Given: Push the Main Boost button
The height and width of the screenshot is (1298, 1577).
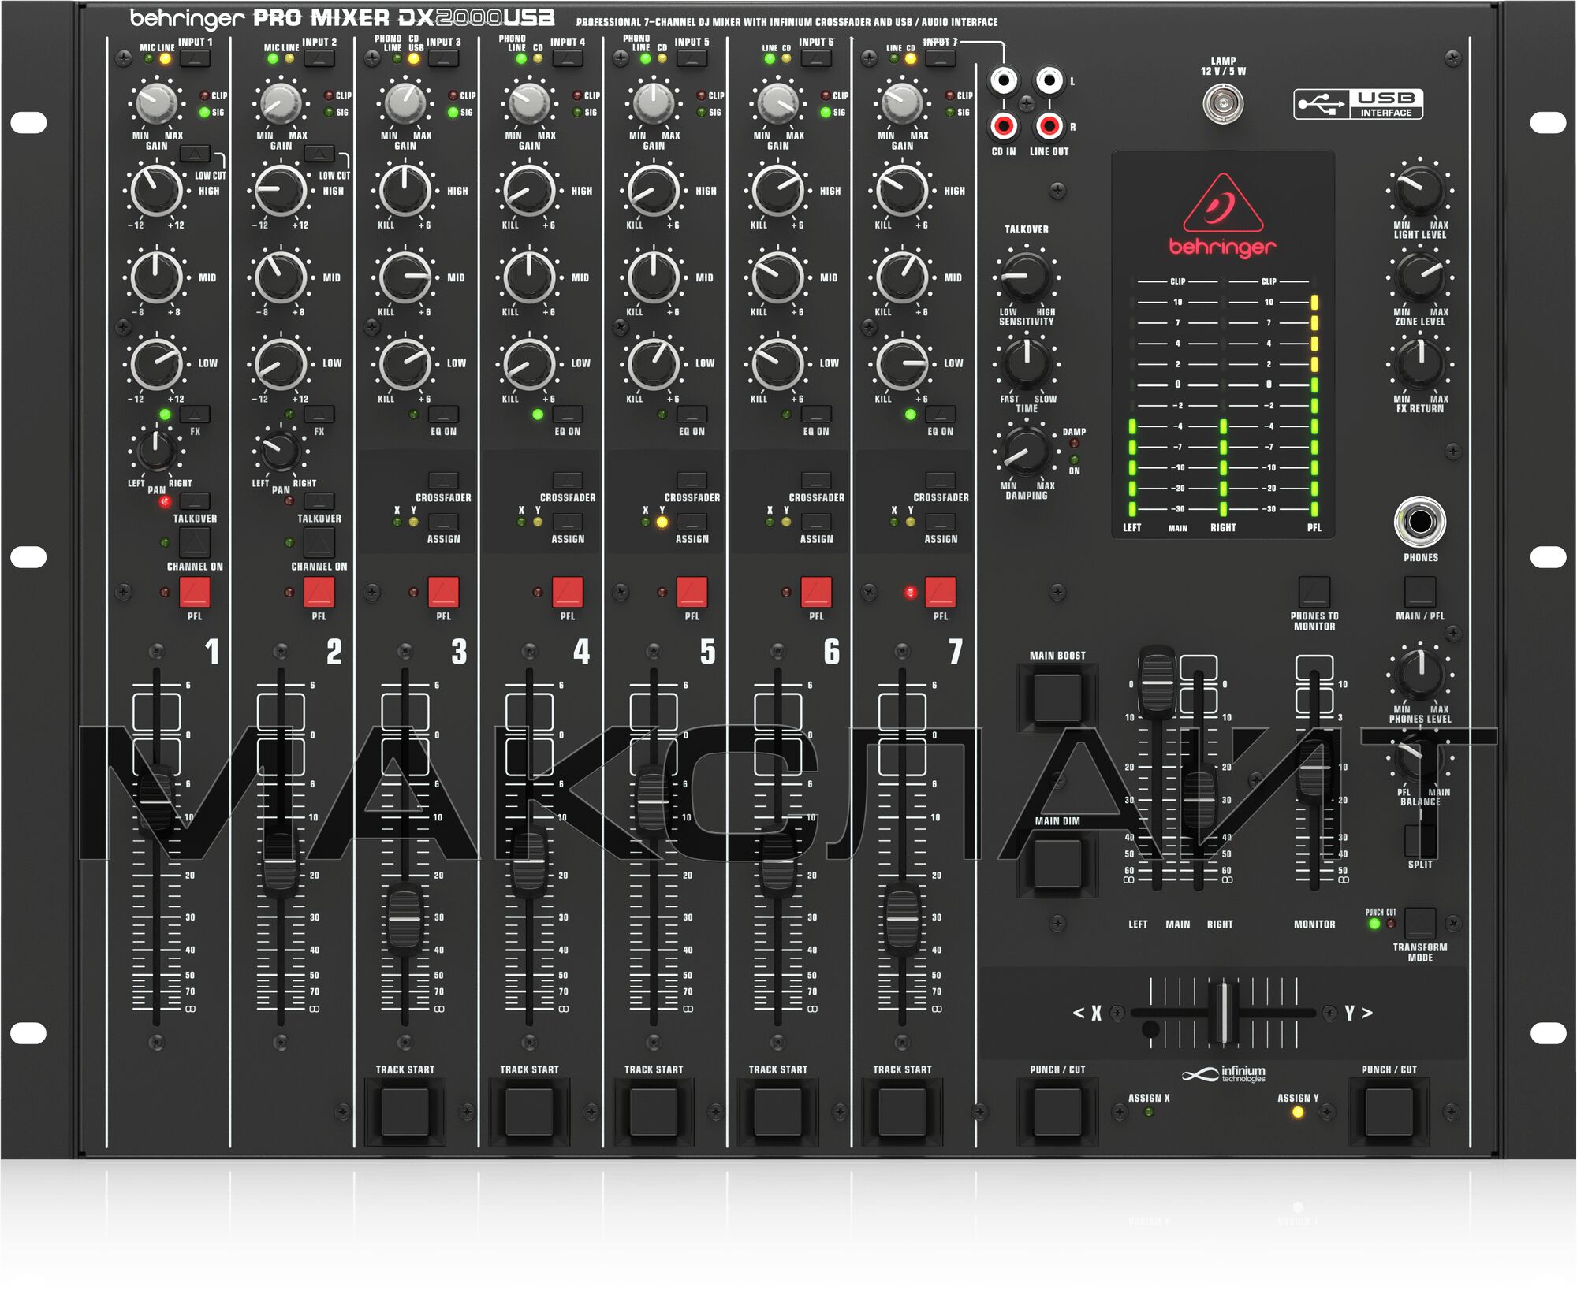Looking at the screenshot, I should pos(1057,697).
